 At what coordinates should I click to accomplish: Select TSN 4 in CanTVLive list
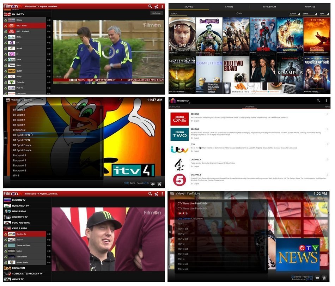tap(221, 259)
